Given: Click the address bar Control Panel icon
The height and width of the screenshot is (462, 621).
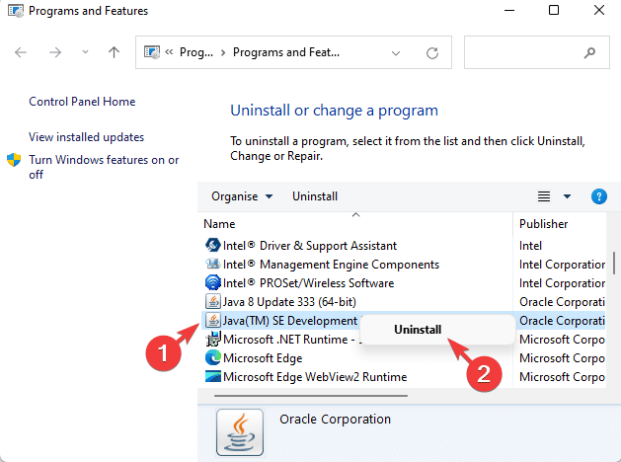Looking at the screenshot, I should click(152, 52).
